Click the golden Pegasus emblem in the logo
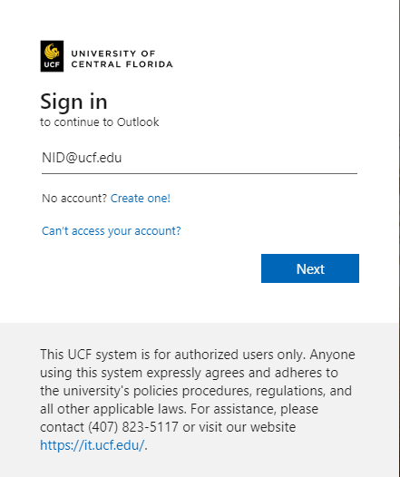This screenshot has width=400, height=477. [x=52, y=51]
